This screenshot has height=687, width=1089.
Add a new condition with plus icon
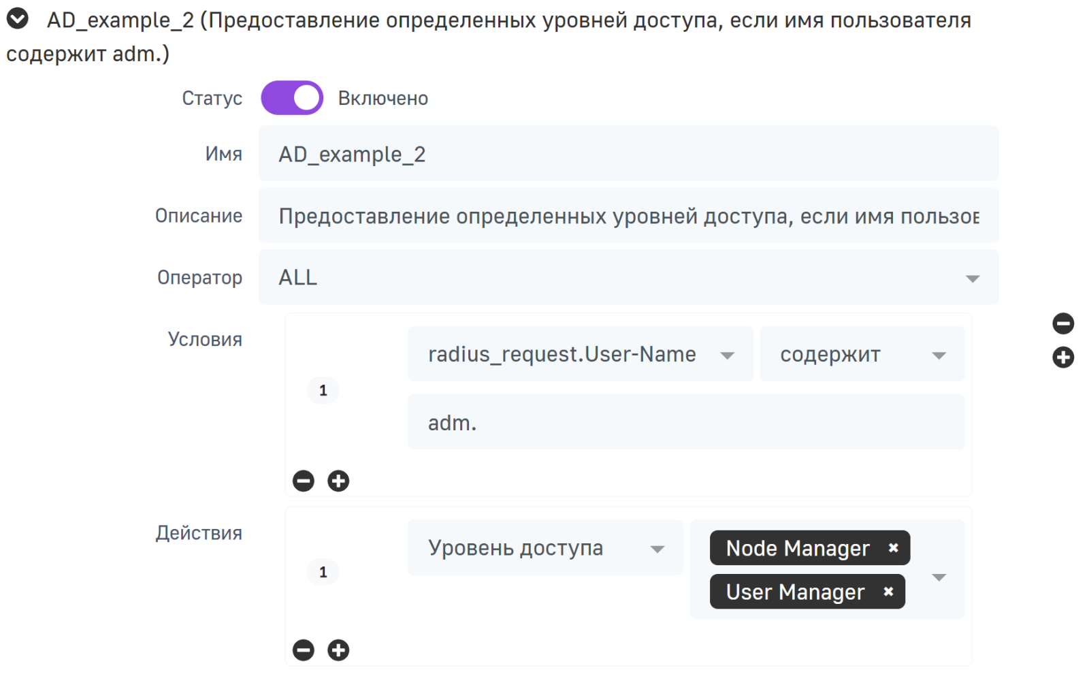click(338, 481)
